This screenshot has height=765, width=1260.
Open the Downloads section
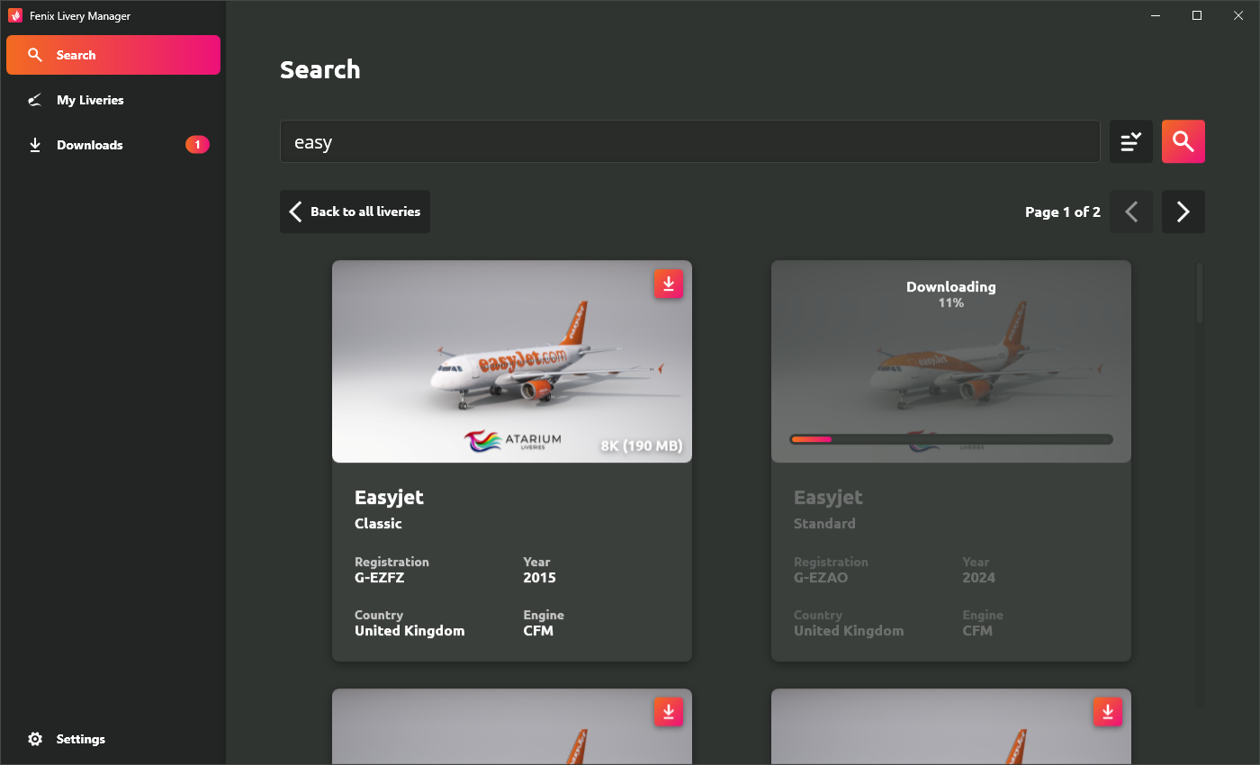coord(89,145)
